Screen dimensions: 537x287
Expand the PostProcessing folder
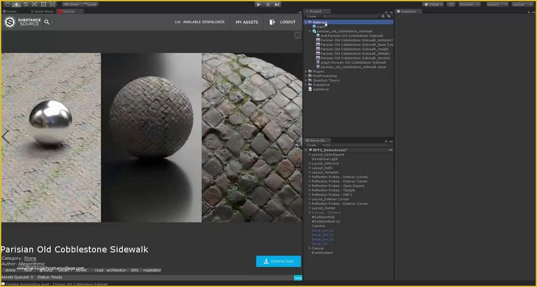pos(306,76)
